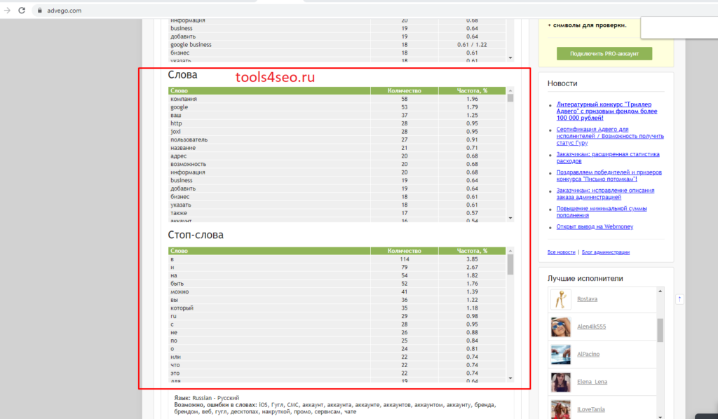Click scroll-up arrow of best performers list

pos(660,291)
